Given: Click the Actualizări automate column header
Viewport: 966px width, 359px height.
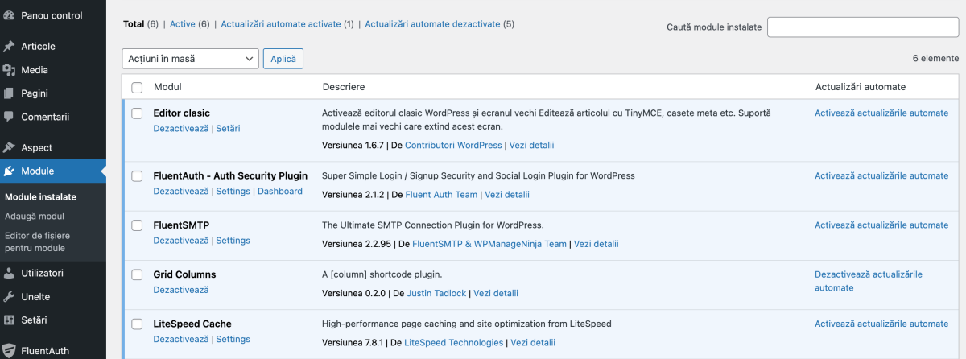Looking at the screenshot, I should point(861,86).
